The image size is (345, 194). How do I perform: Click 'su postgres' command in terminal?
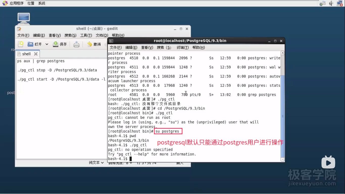click(167, 131)
